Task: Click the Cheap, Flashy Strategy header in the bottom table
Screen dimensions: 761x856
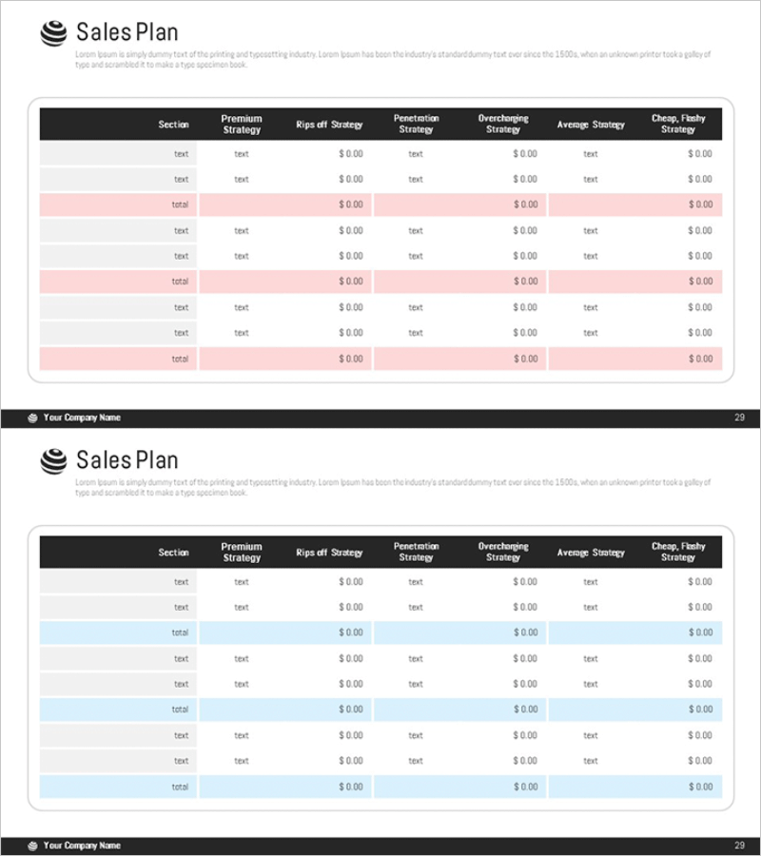Action: [x=678, y=552]
